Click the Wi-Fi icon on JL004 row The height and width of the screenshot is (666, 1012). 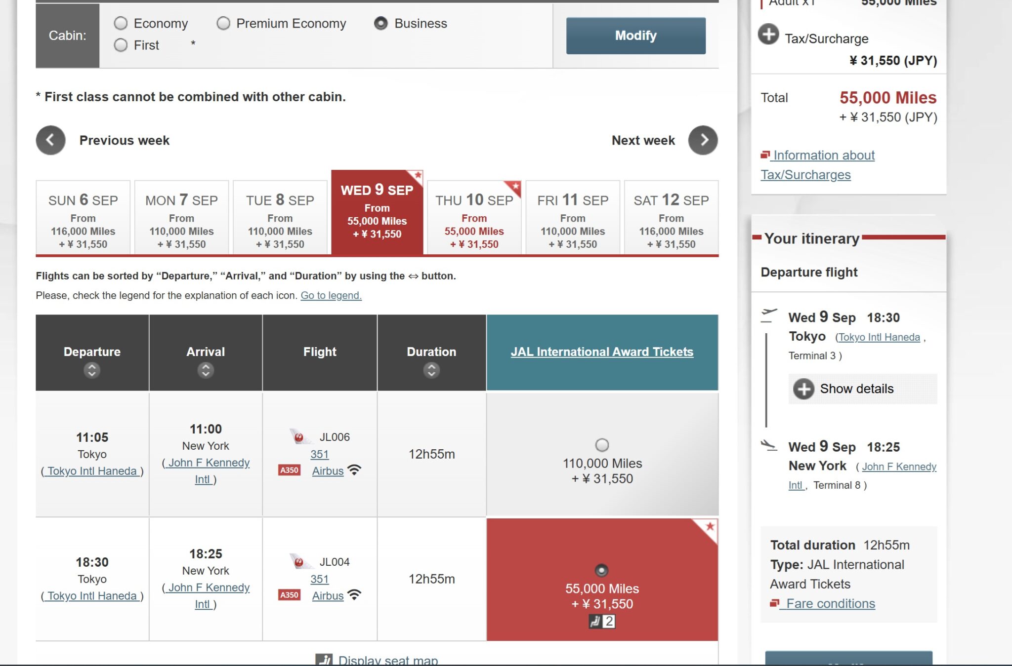354,595
